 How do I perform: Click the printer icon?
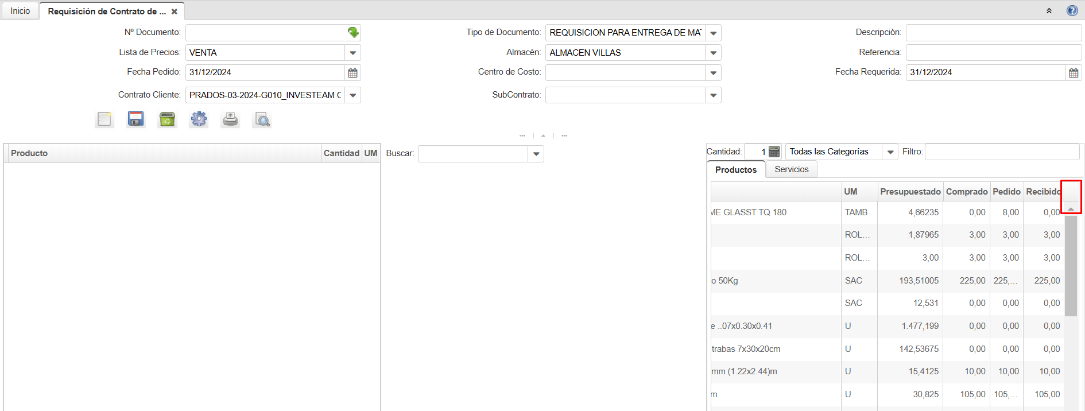pos(230,119)
